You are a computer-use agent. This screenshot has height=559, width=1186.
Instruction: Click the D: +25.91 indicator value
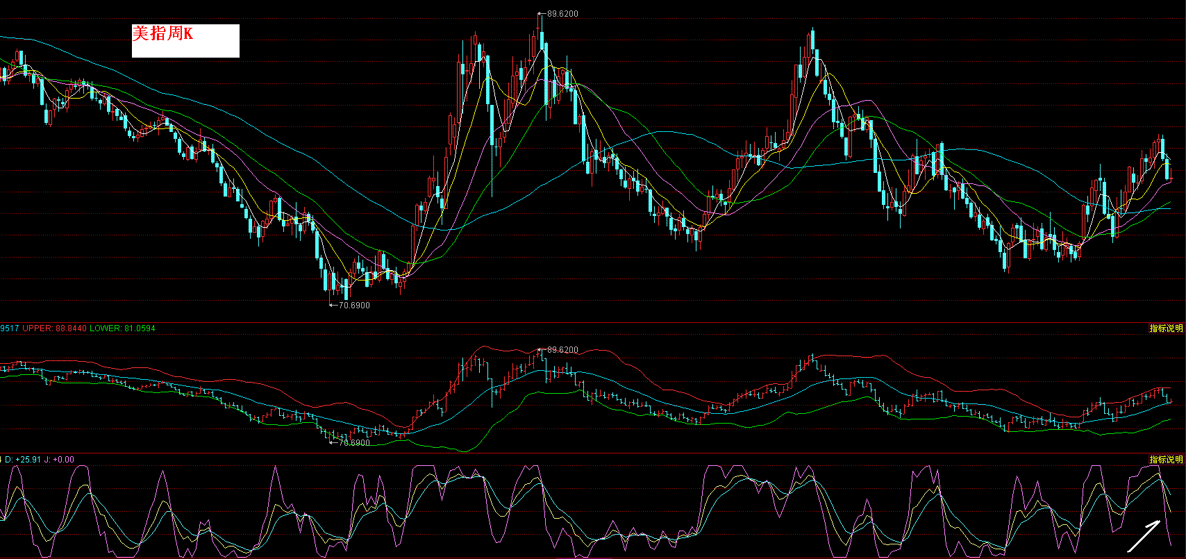coord(23,460)
